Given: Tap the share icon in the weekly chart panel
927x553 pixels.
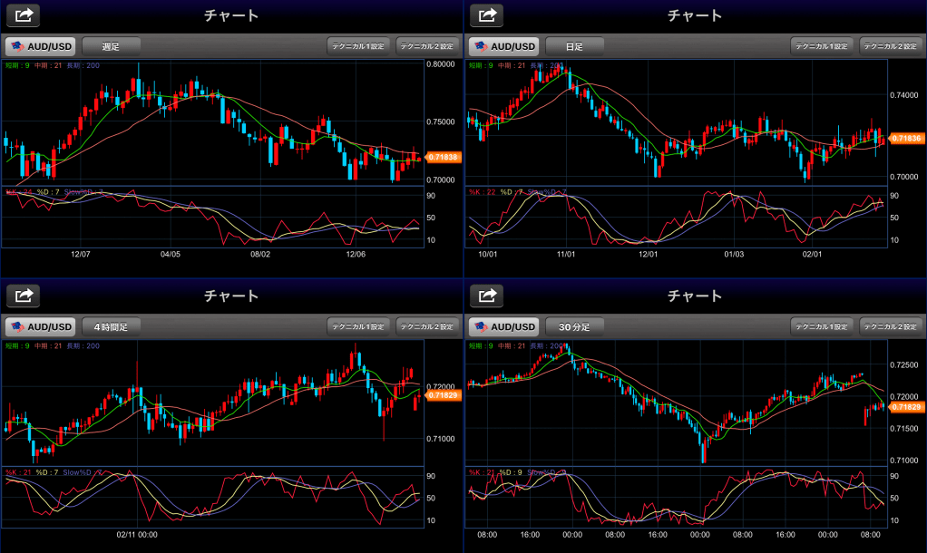Looking at the screenshot, I should click(24, 15).
